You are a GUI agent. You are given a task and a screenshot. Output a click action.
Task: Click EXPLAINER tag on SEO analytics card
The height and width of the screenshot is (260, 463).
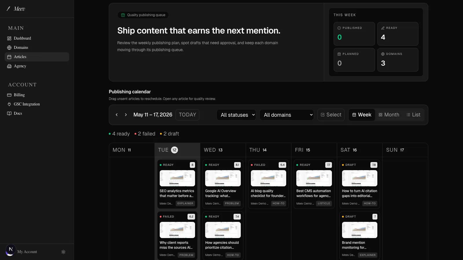185,203
